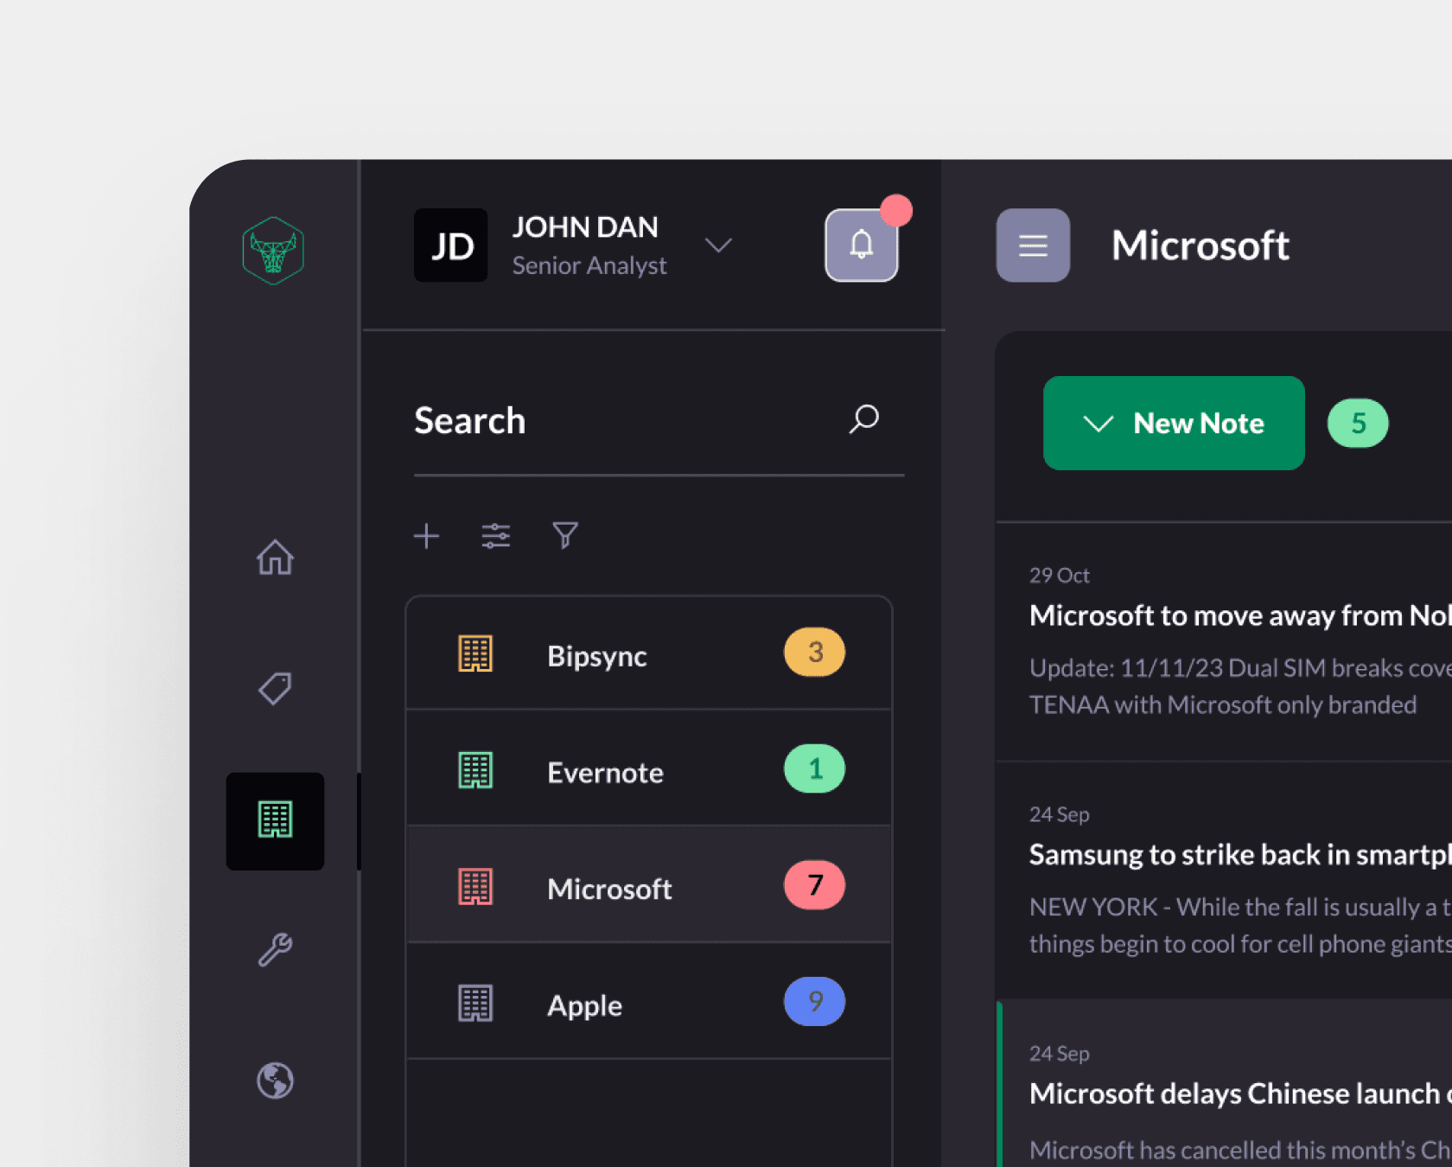The height and width of the screenshot is (1167, 1452).
Task: Click the JD avatar tile
Action: (451, 246)
